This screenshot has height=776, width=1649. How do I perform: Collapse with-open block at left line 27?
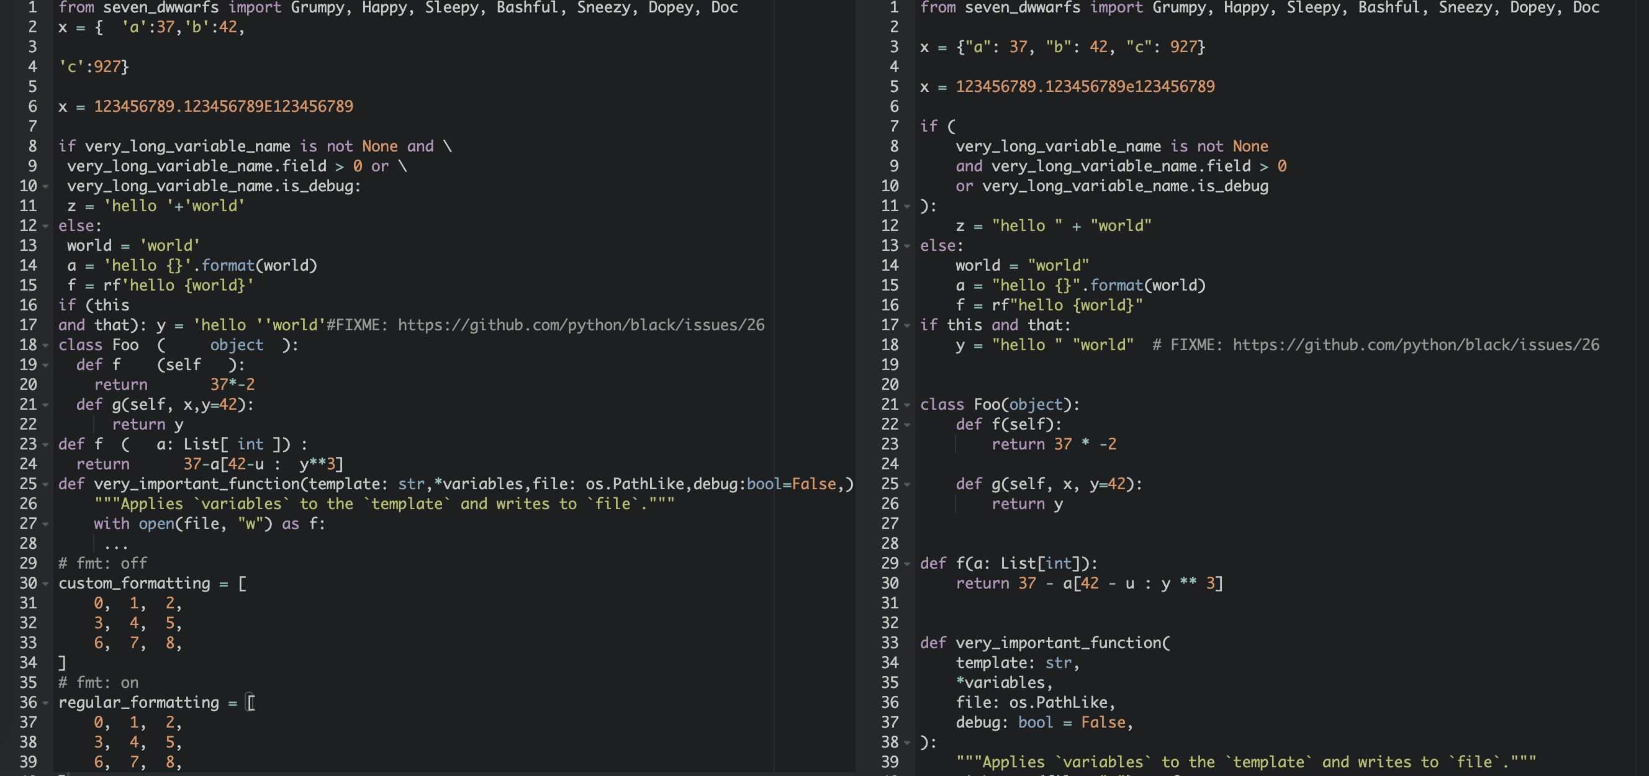[x=45, y=524]
